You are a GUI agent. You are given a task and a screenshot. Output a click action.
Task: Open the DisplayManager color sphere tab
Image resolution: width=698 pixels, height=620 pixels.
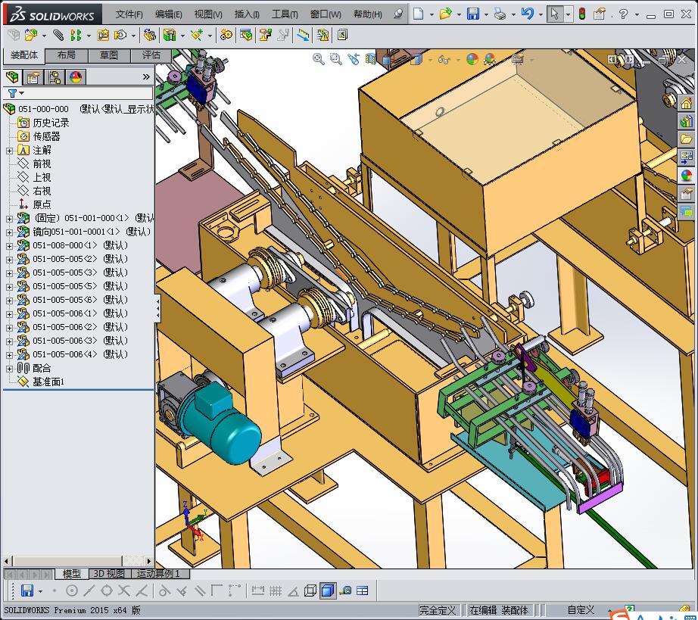pyautogui.click(x=76, y=77)
